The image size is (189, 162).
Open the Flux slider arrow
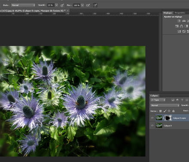(82, 6)
